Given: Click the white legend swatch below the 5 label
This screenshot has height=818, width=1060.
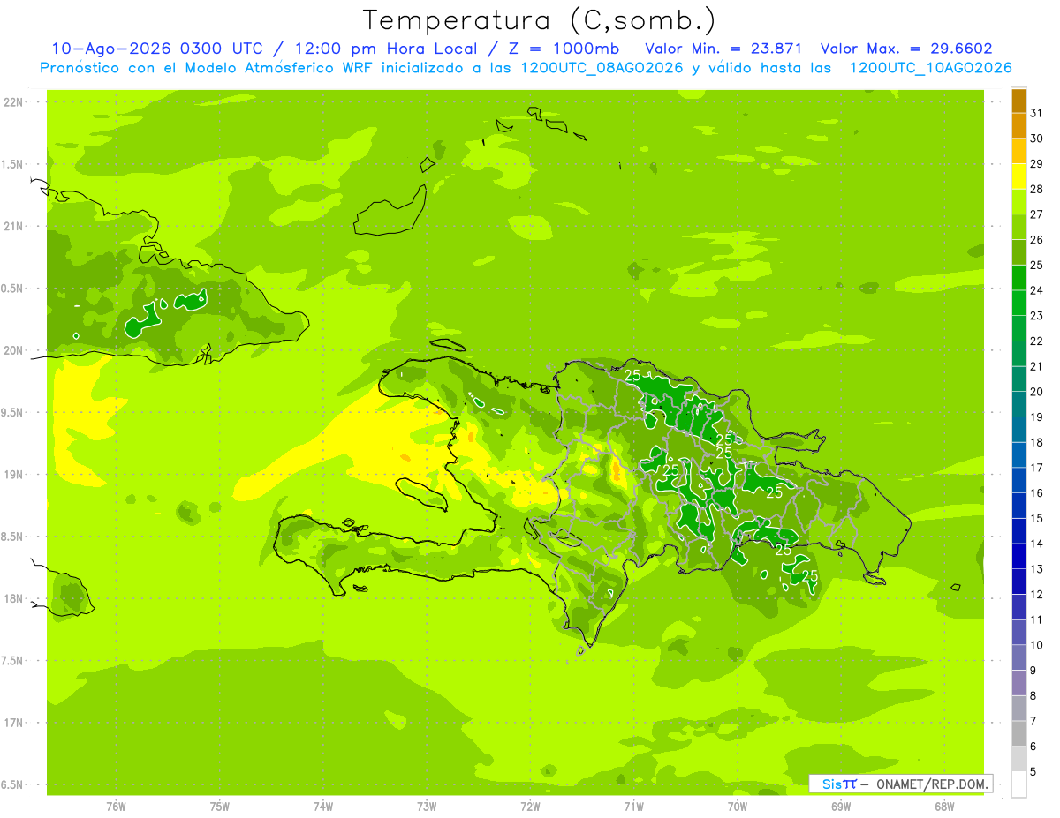Looking at the screenshot, I should (x=1018, y=784).
